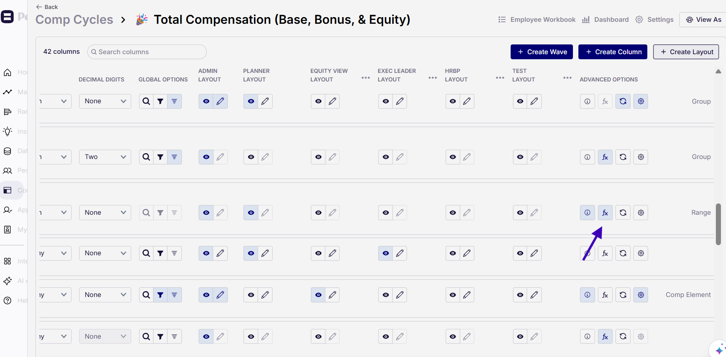Screen dimensions: 726x357
Task: Toggle Exec Leader Layout eye in fourth row
Action: click(386, 253)
